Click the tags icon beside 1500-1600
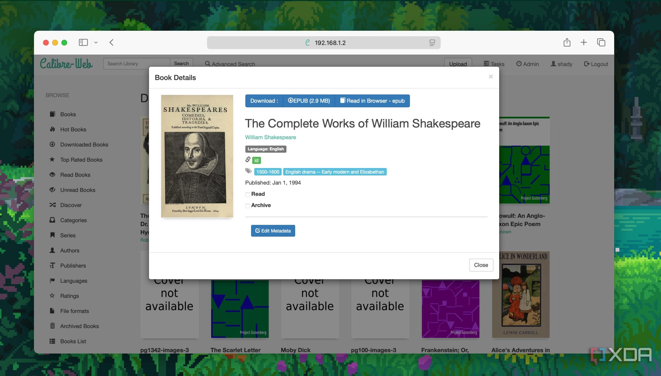 click(248, 171)
